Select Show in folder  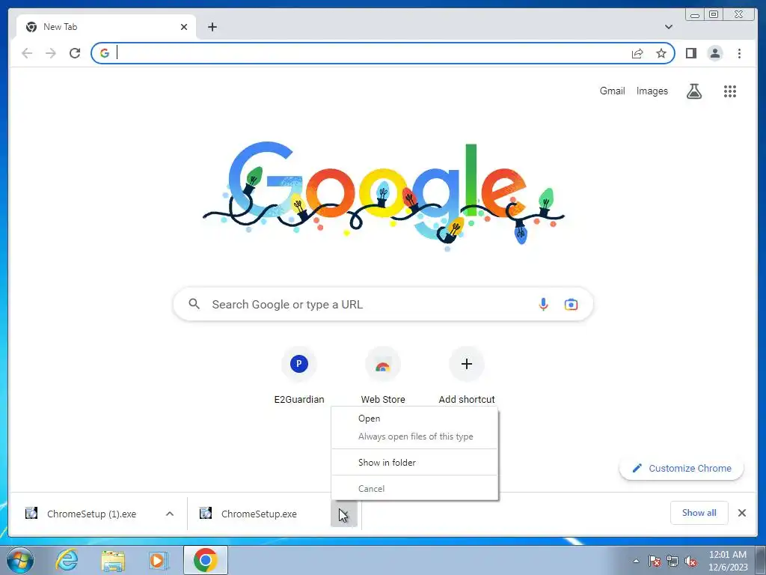pos(414,463)
